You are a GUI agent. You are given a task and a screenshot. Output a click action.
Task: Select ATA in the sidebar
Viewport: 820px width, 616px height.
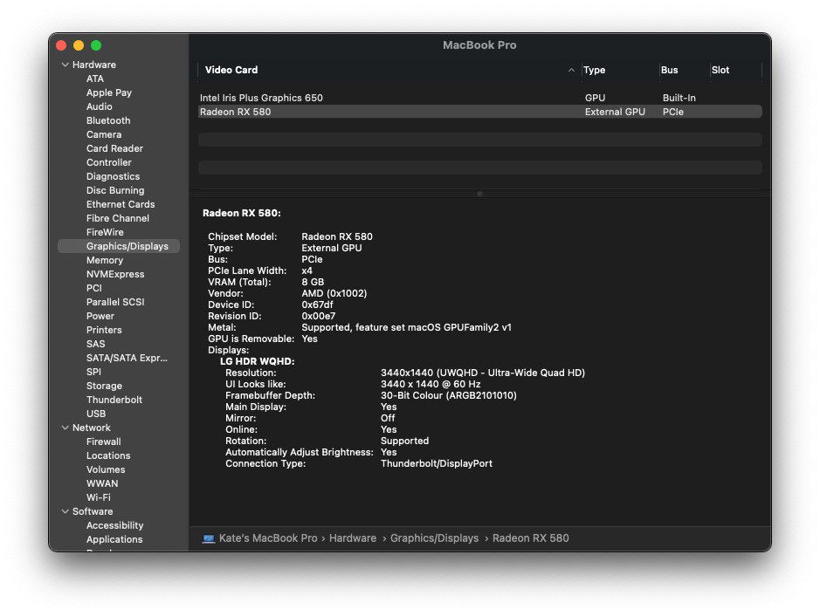coord(94,79)
